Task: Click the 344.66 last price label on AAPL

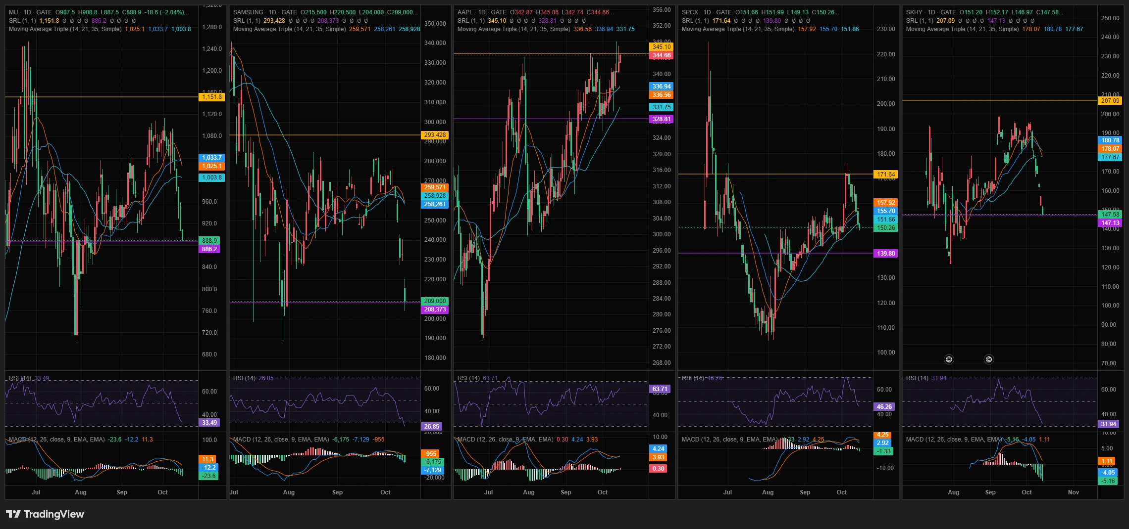Action: 661,55
